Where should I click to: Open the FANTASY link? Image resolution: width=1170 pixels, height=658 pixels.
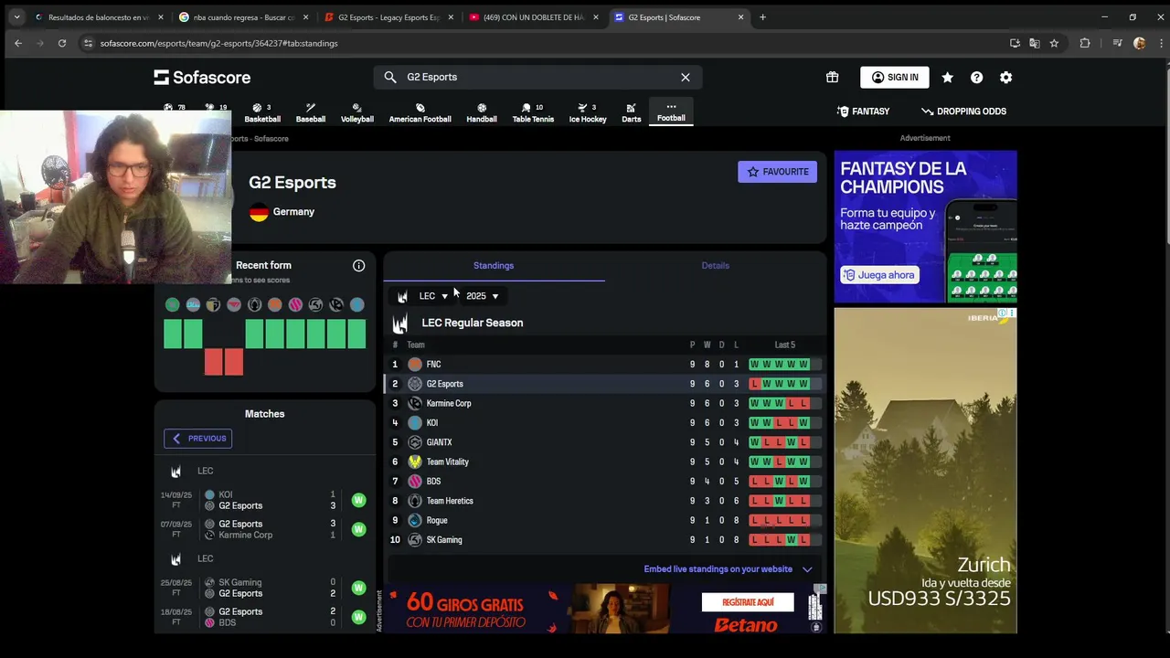click(864, 111)
